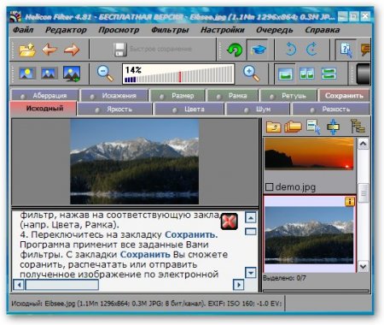Switch to the Резкость tab
The width and height of the screenshot is (384, 325).
331,109
